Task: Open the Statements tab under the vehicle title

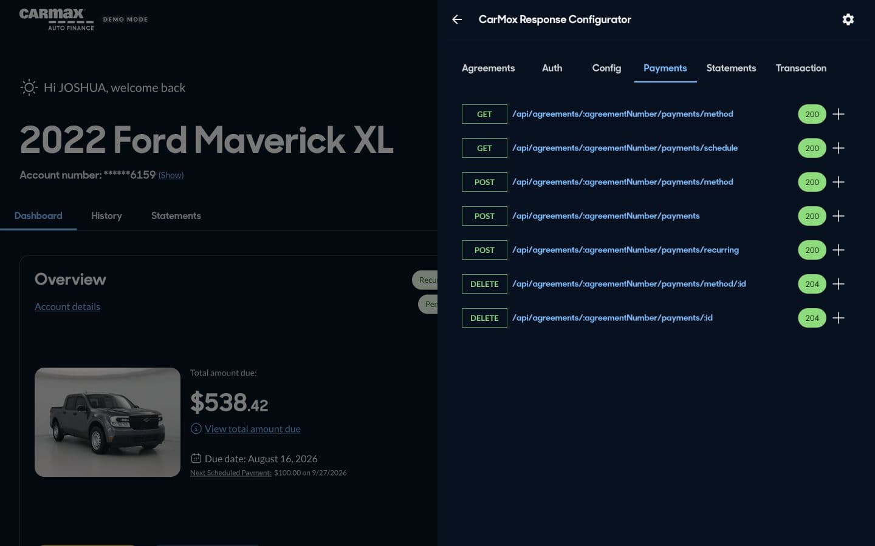Action: (176, 216)
